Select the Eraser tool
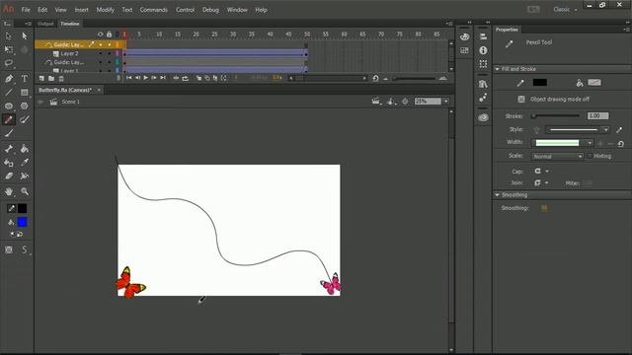The image size is (632, 355). [x=9, y=176]
